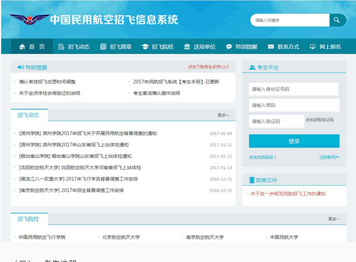Open 黑龙江八一农垦大学 2017年飞行学员背景调查工作安排
This screenshot has height=262, width=356.
78,179
